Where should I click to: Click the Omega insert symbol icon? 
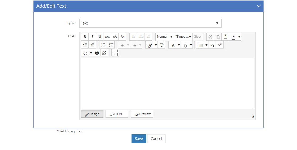85,53
